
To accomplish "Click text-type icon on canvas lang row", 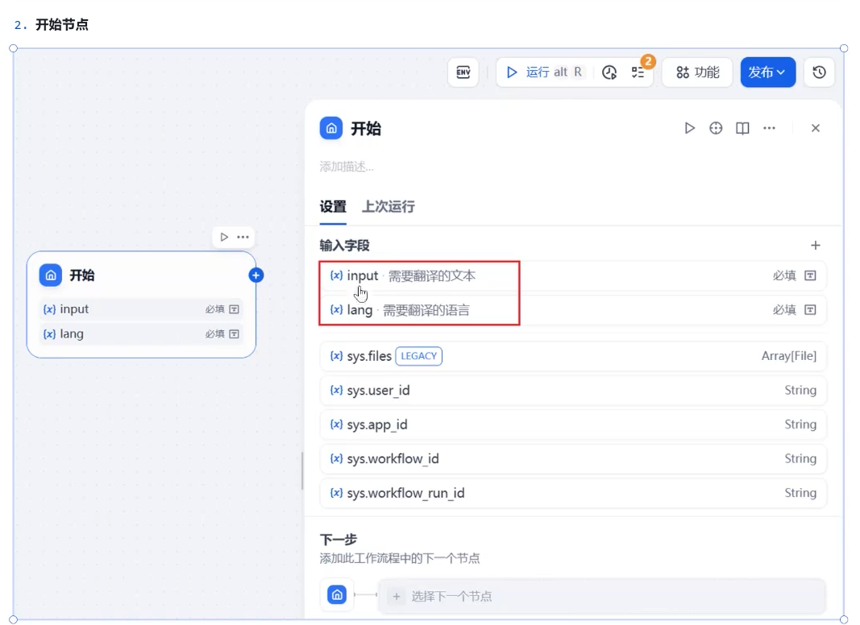I will 235,334.
